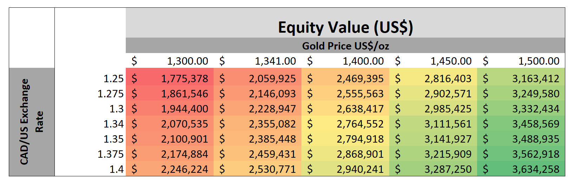Click the Equity Value (US$) title

pyautogui.click(x=345, y=27)
